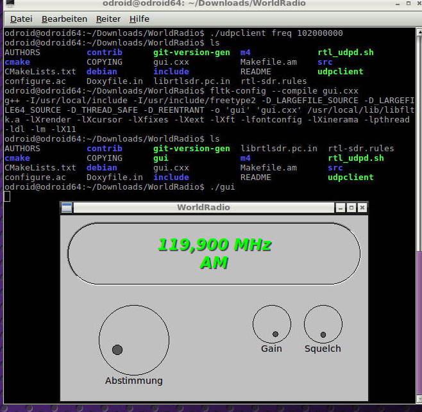Click the Squelch label under the dial
Viewport: 422px width, 412px height.
coord(323,349)
